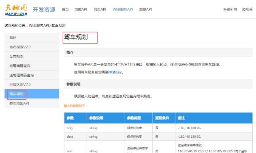256x153 pixels.
Task: Select 驾车规划 in the sidebar
Action: [x=32, y=94]
